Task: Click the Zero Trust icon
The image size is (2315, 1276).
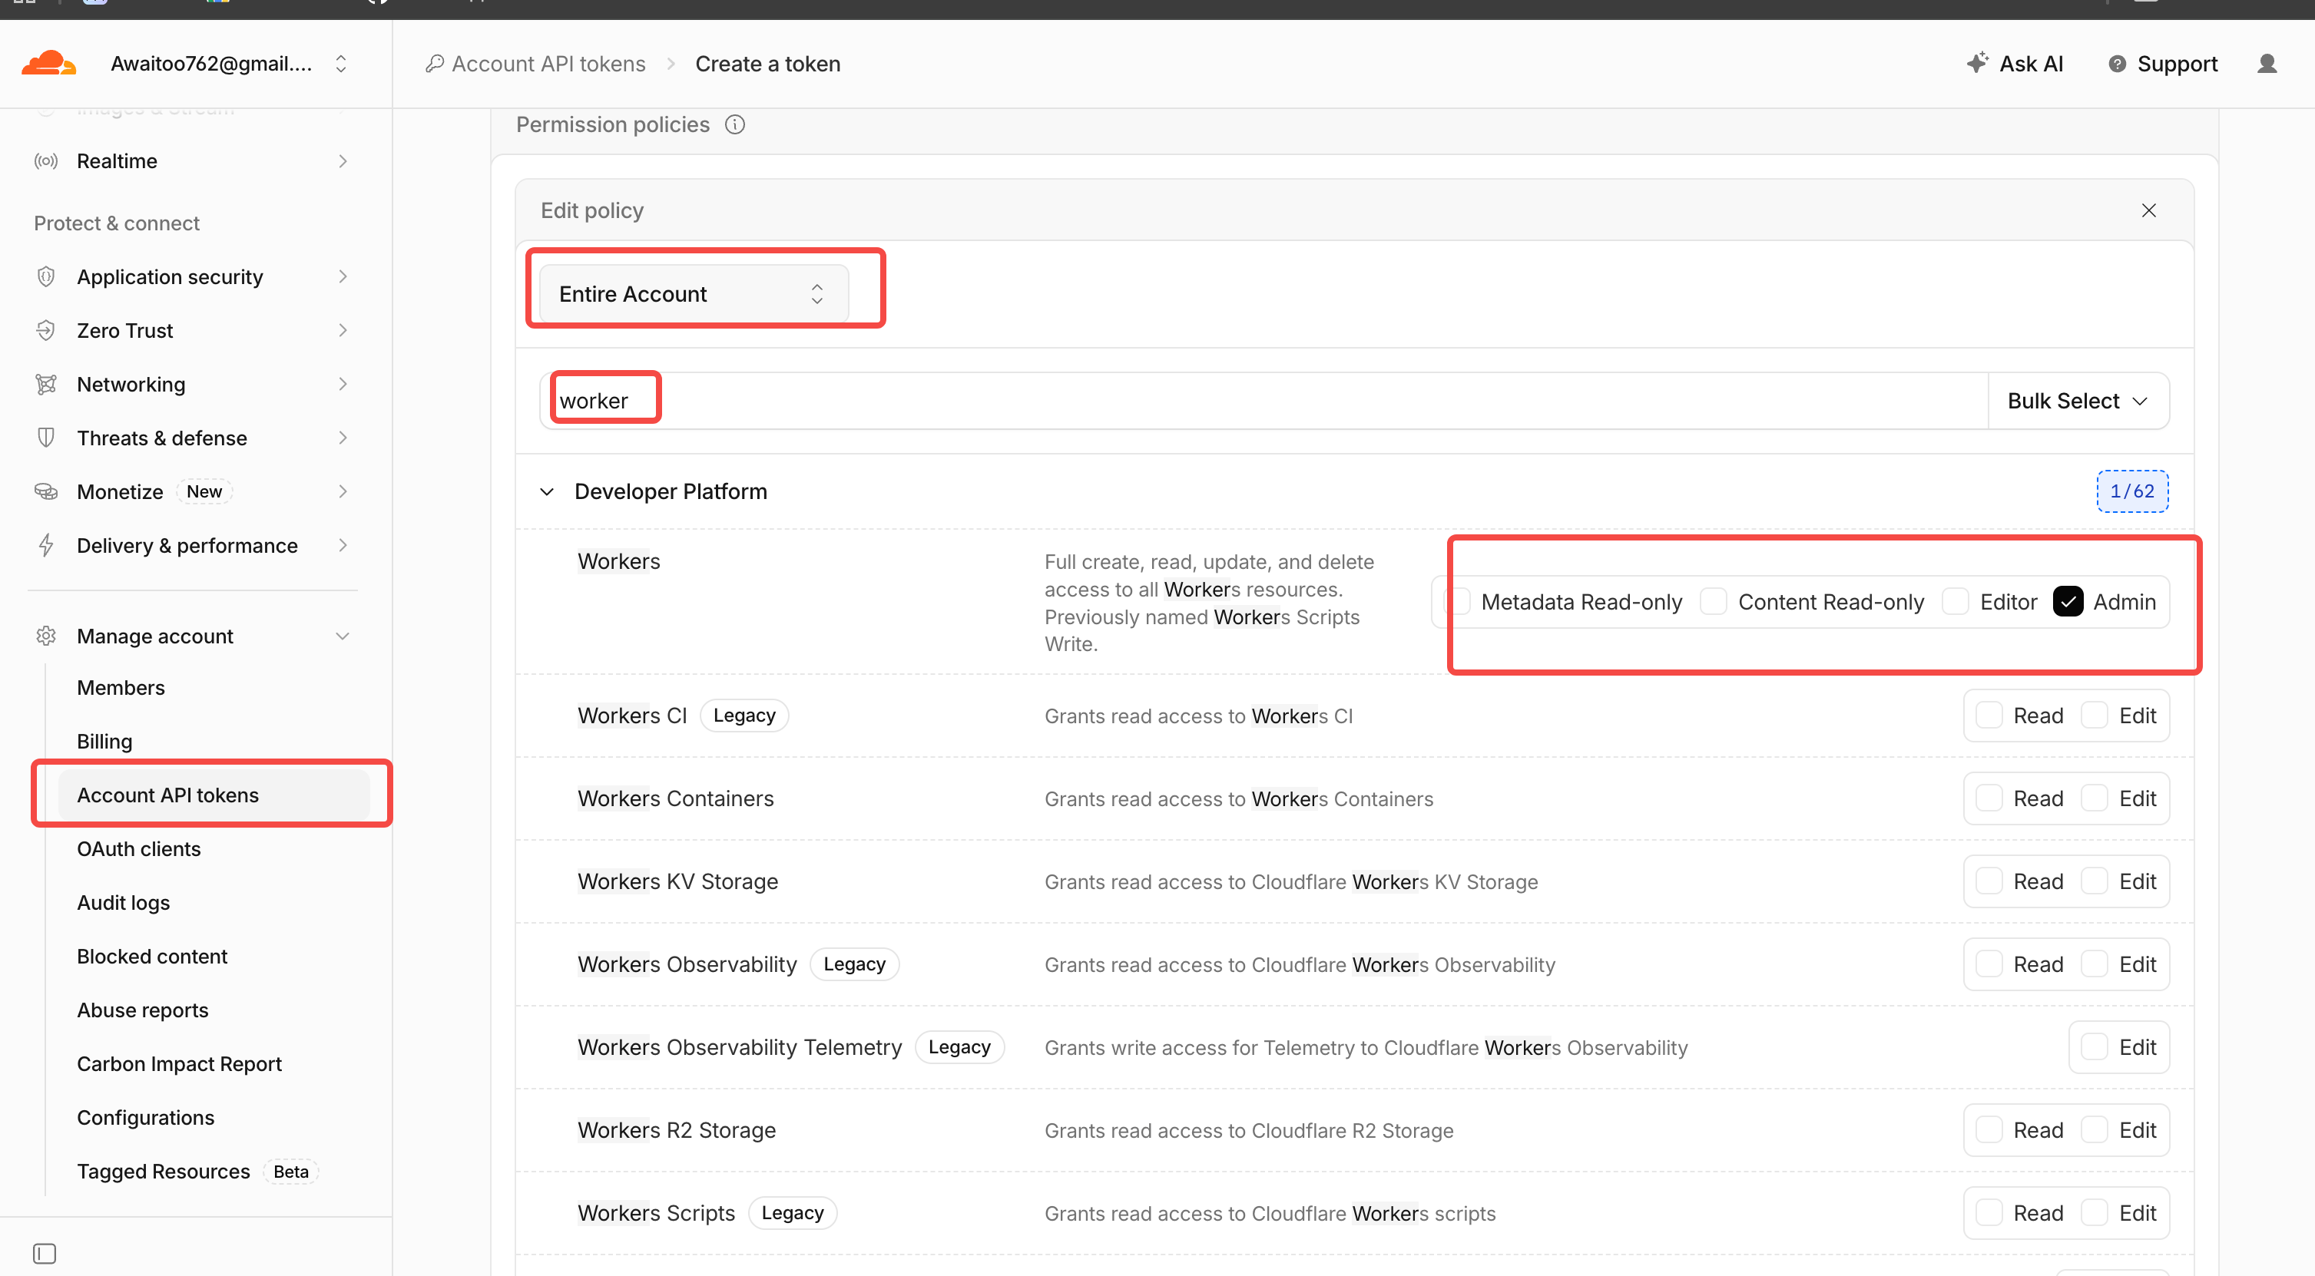Action: pyautogui.click(x=46, y=331)
